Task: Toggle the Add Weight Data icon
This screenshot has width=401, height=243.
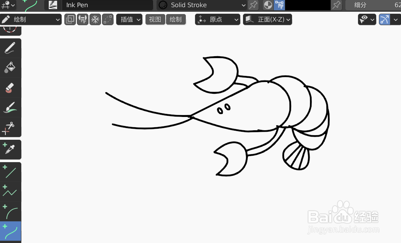Action: [x=83, y=19]
